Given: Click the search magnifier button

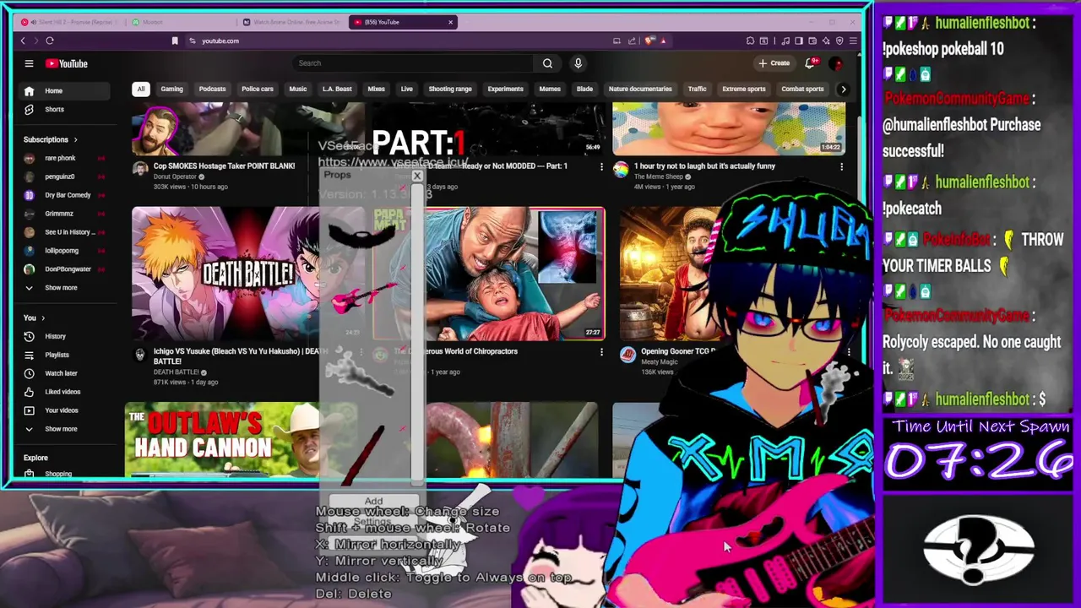Looking at the screenshot, I should coord(547,63).
